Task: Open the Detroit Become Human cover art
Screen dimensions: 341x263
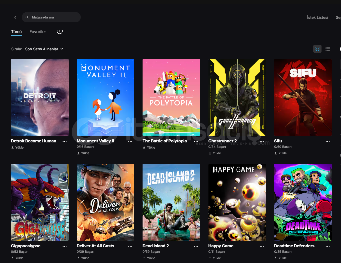Action: (x=40, y=97)
